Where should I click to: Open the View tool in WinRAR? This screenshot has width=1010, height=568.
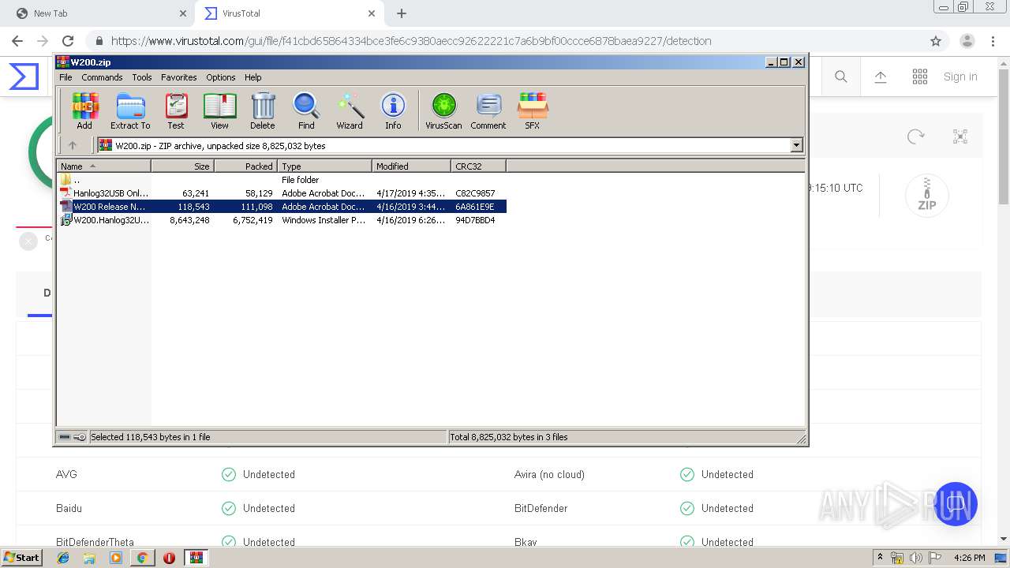219,110
